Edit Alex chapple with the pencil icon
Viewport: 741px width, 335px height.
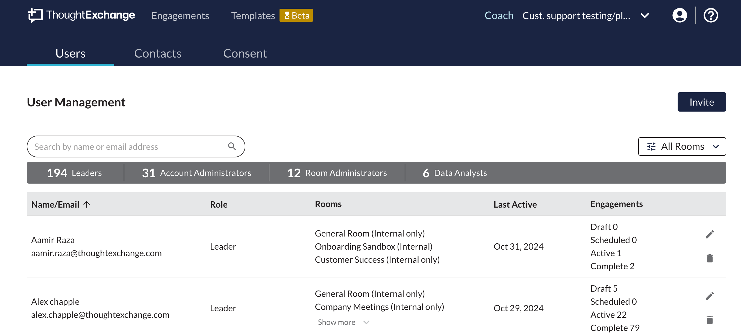click(710, 296)
